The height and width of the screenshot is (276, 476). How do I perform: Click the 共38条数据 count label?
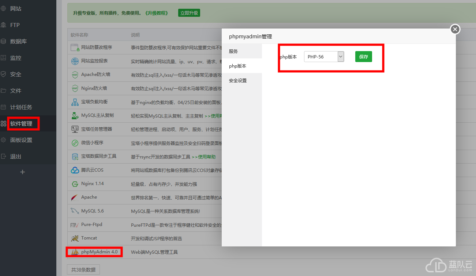83,270
